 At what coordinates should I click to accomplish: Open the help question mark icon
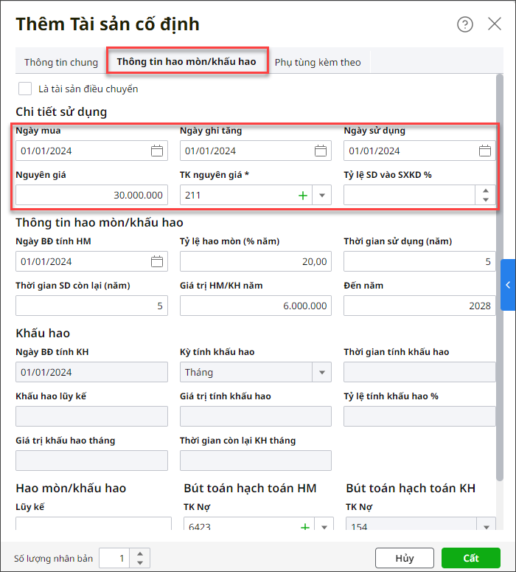465,24
